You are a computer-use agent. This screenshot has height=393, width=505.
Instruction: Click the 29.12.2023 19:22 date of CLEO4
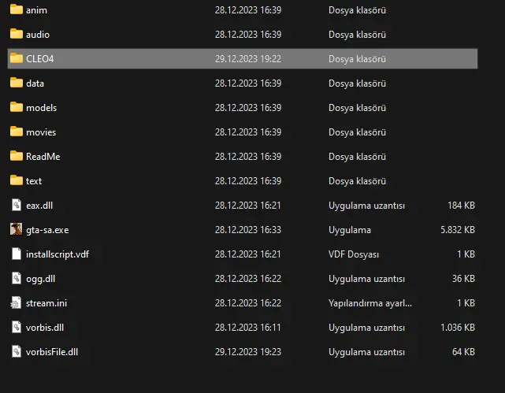click(x=248, y=59)
